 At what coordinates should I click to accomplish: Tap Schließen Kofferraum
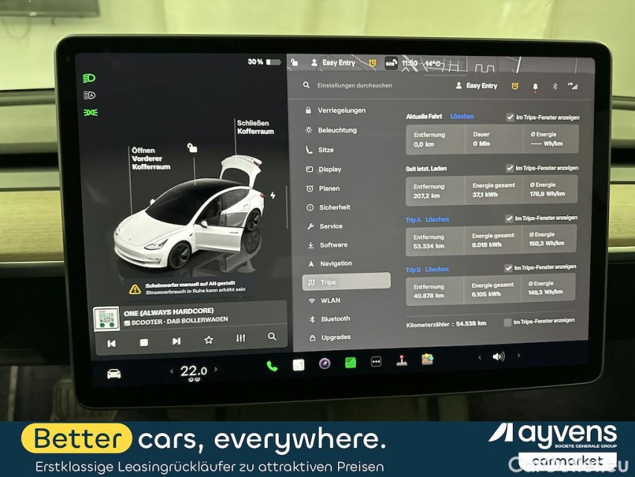tap(255, 127)
